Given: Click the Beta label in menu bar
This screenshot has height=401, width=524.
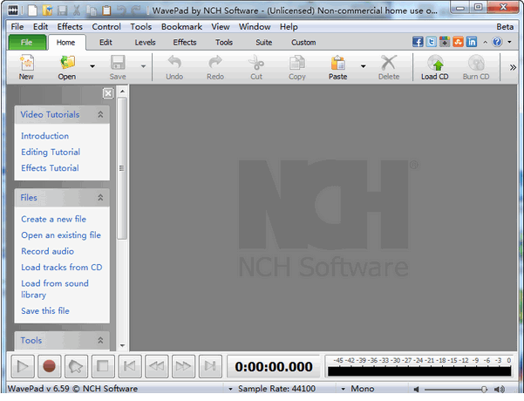Looking at the screenshot, I should [505, 27].
